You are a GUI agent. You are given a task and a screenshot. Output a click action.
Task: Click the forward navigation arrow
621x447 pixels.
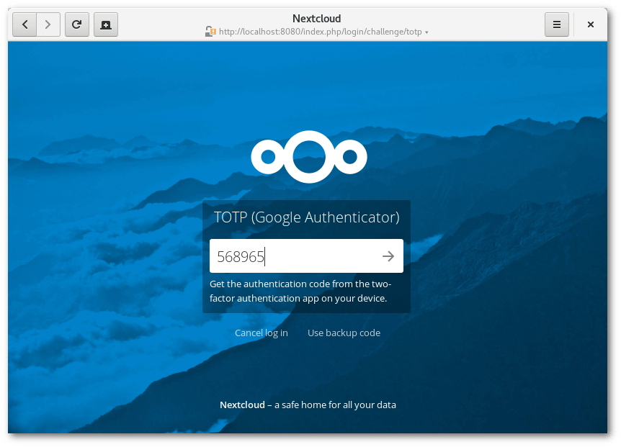pyautogui.click(x=48, y=24)
